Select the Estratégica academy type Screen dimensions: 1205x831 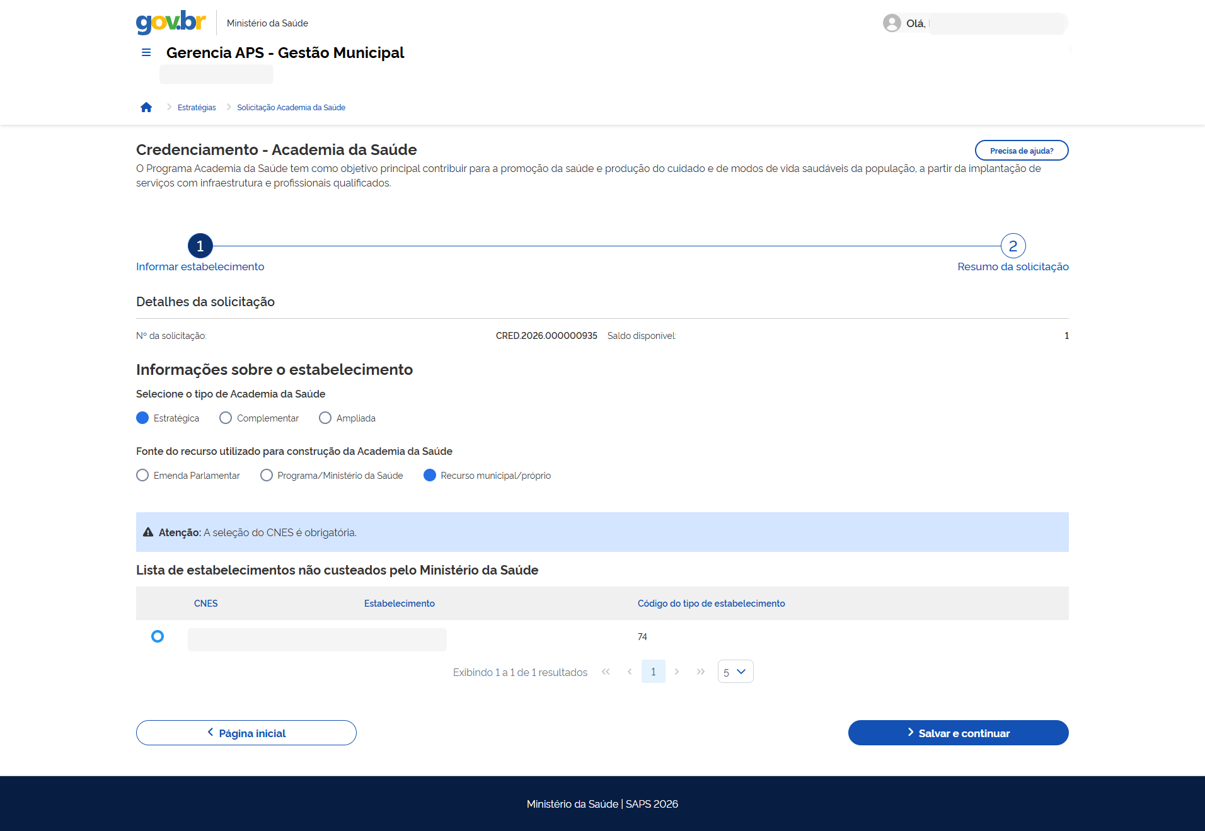pyautogui.click(x=143, y=418)
